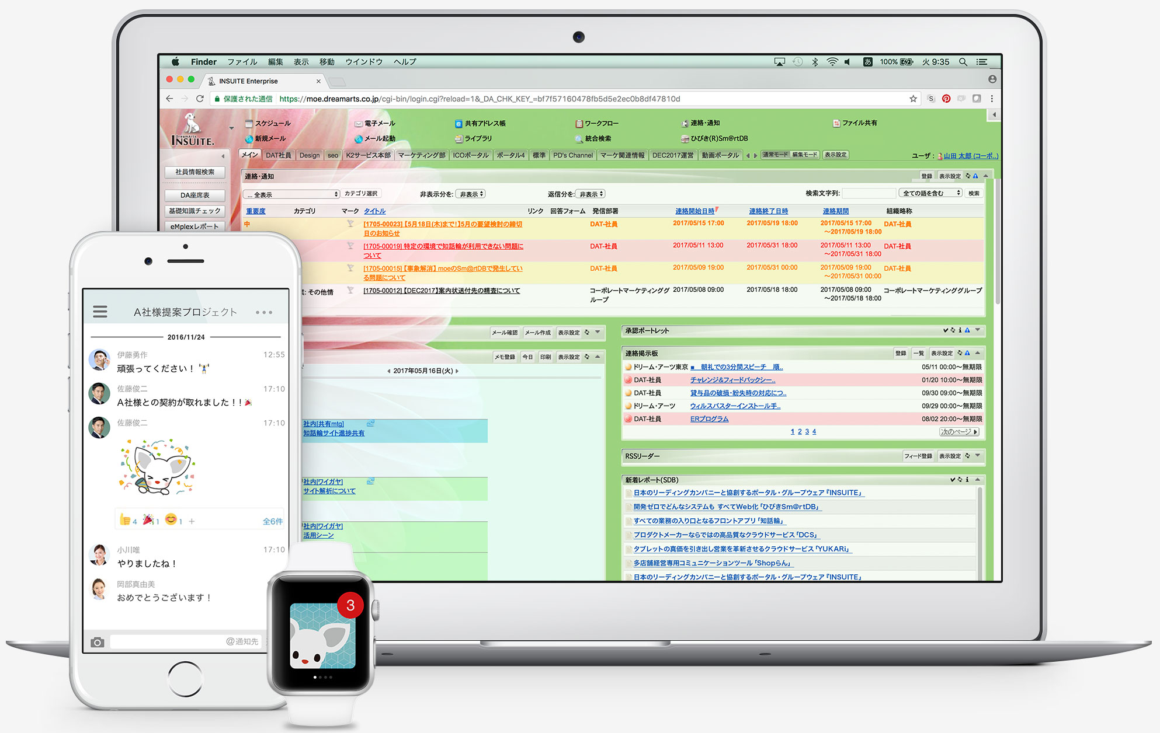
Task: Open スケジュール from the INSUITE top menu
Action: point(268,123)
